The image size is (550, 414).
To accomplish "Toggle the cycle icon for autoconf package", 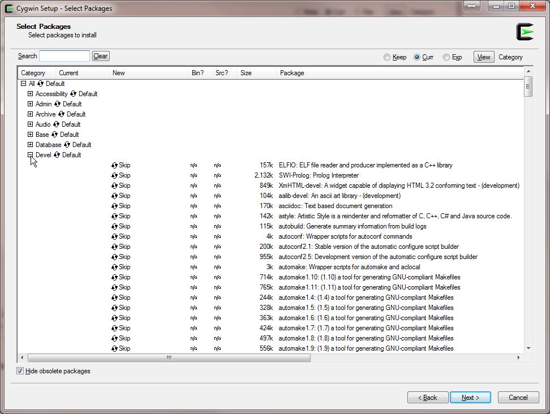I will click(x=114, y=236).
